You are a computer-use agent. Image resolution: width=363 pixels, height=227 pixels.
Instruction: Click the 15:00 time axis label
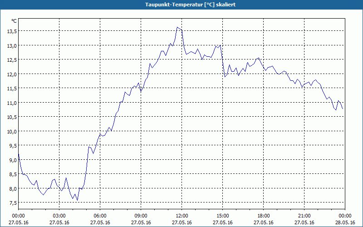pos(222,216)
